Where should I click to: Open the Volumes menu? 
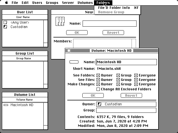85,3
